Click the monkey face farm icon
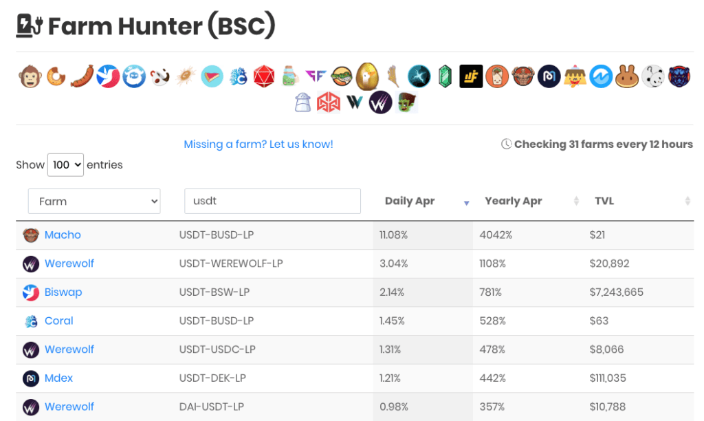 pos(30,76)
